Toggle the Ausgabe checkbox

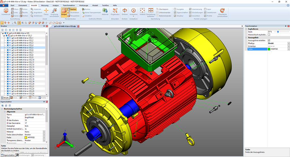[175, 9]
